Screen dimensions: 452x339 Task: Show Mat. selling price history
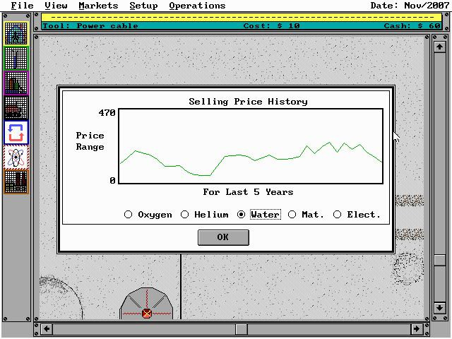pyautogui.click(x=292, y=215)
